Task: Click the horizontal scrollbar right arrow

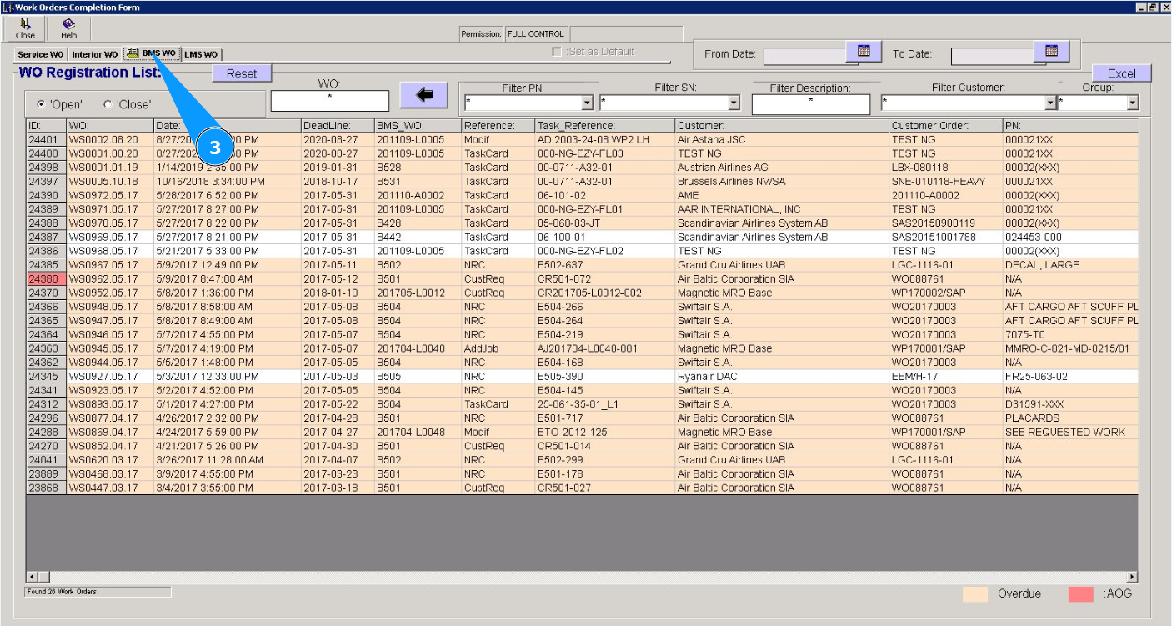Action: (1132, 577)
